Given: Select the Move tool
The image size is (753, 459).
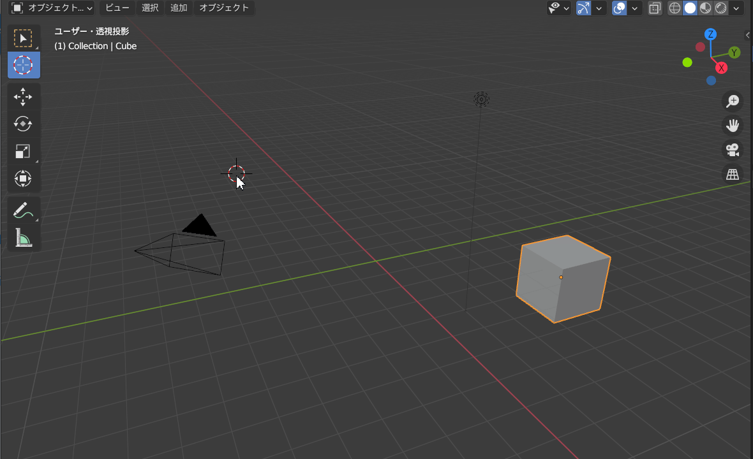Looking at the screenshot, I should pyautogui.click(x=23, y=97).
